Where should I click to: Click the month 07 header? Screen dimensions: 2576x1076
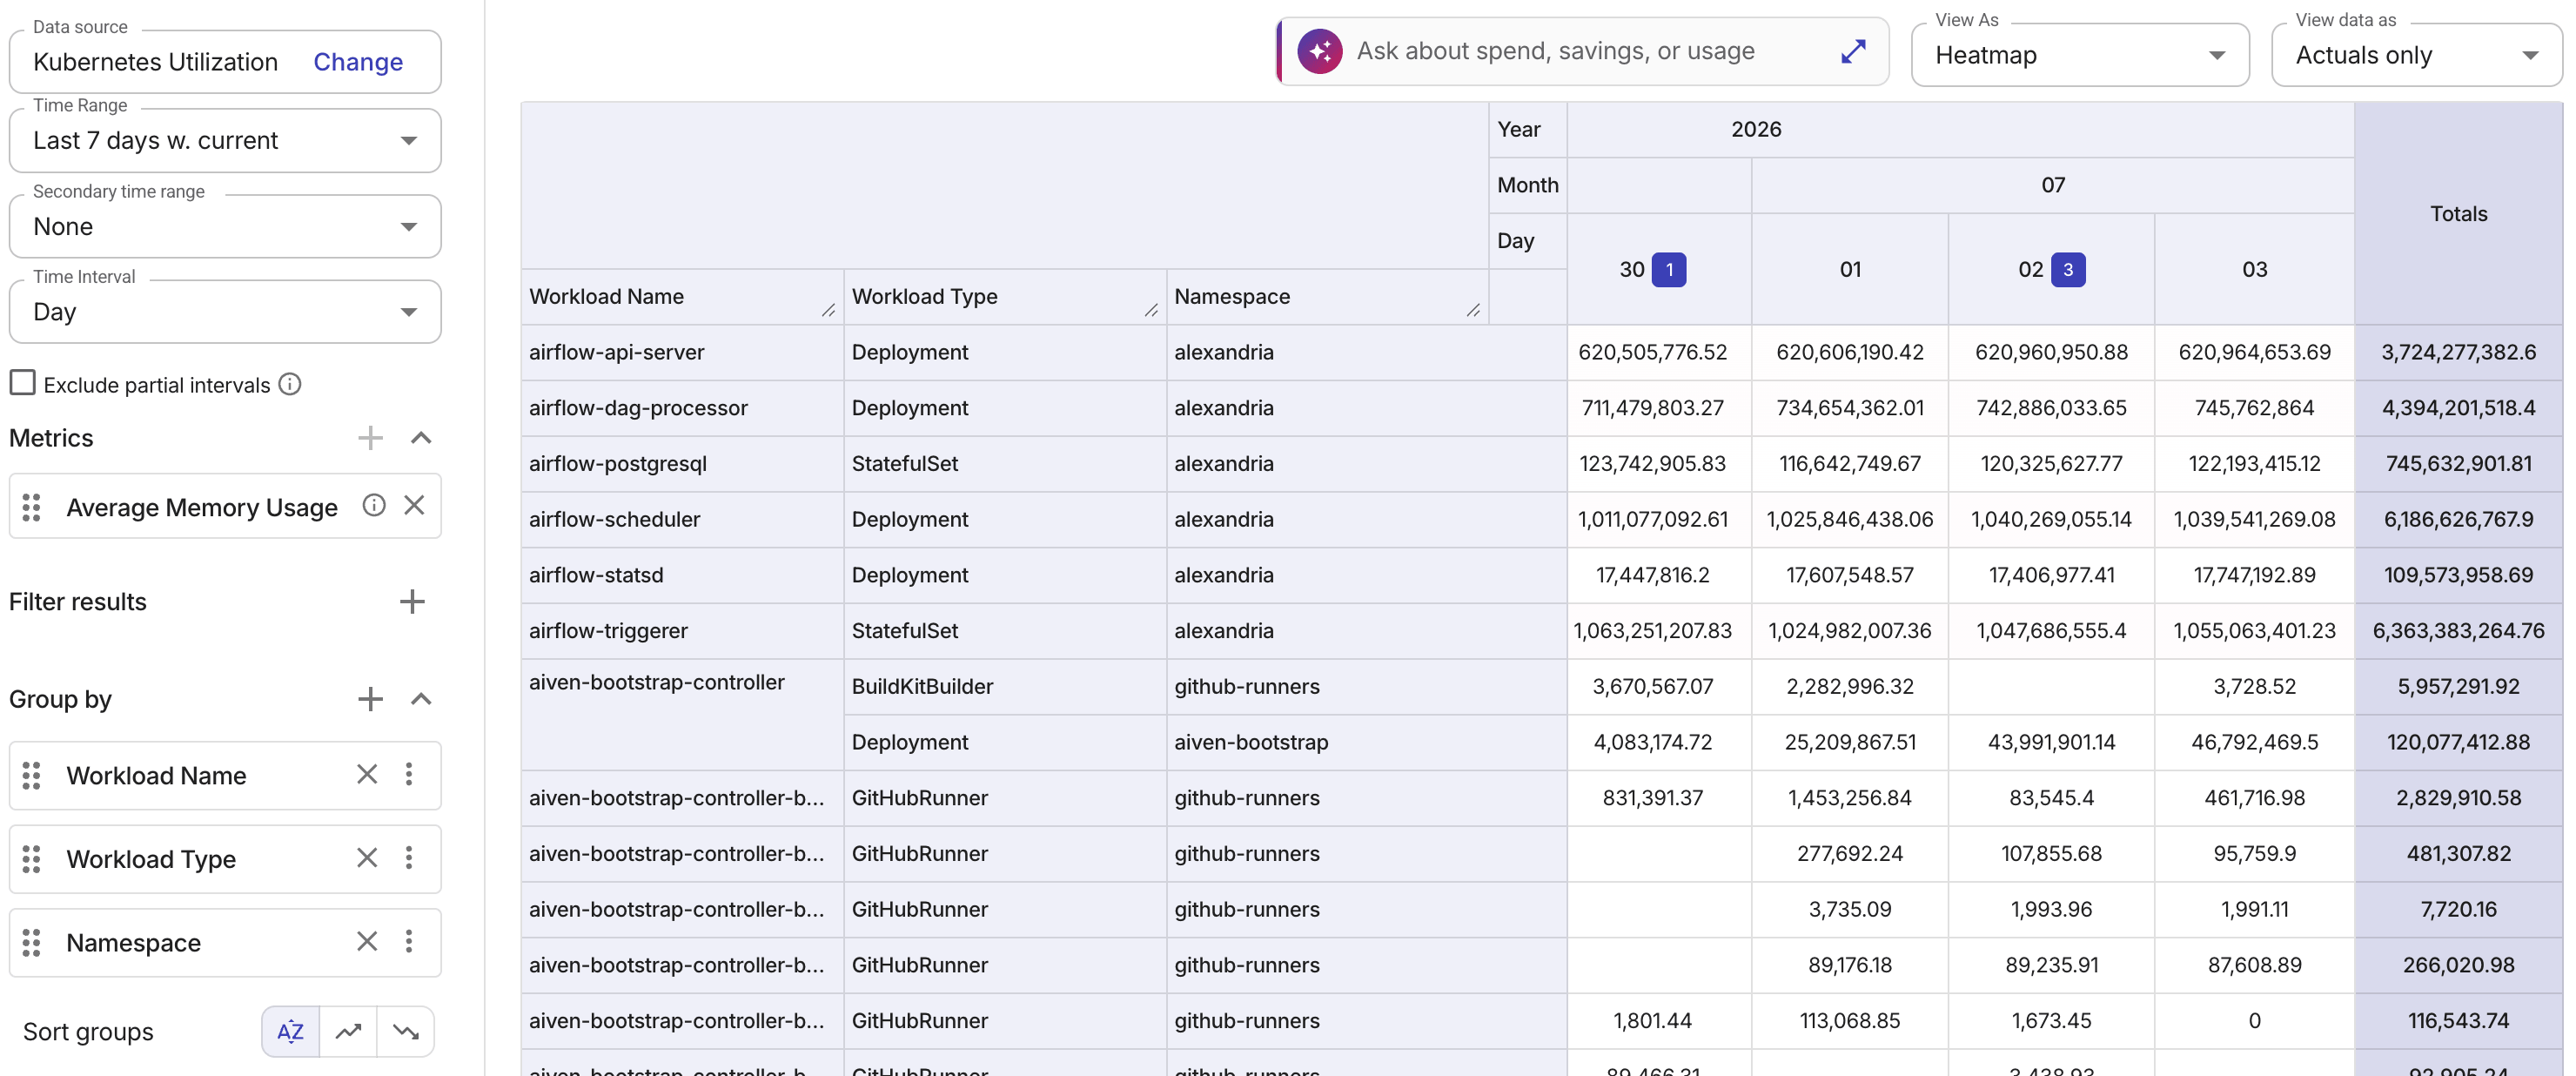(2052, 185)
